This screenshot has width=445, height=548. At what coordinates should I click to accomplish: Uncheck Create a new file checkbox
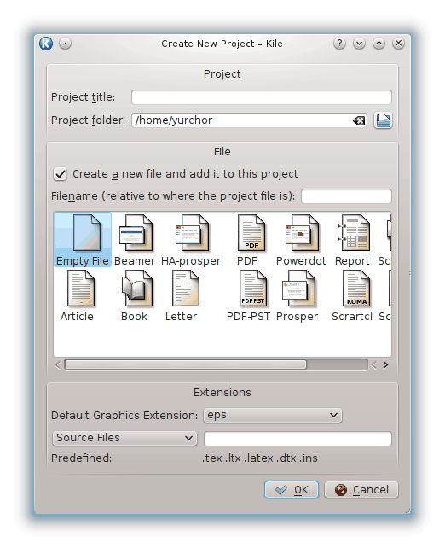coord(60,173)
